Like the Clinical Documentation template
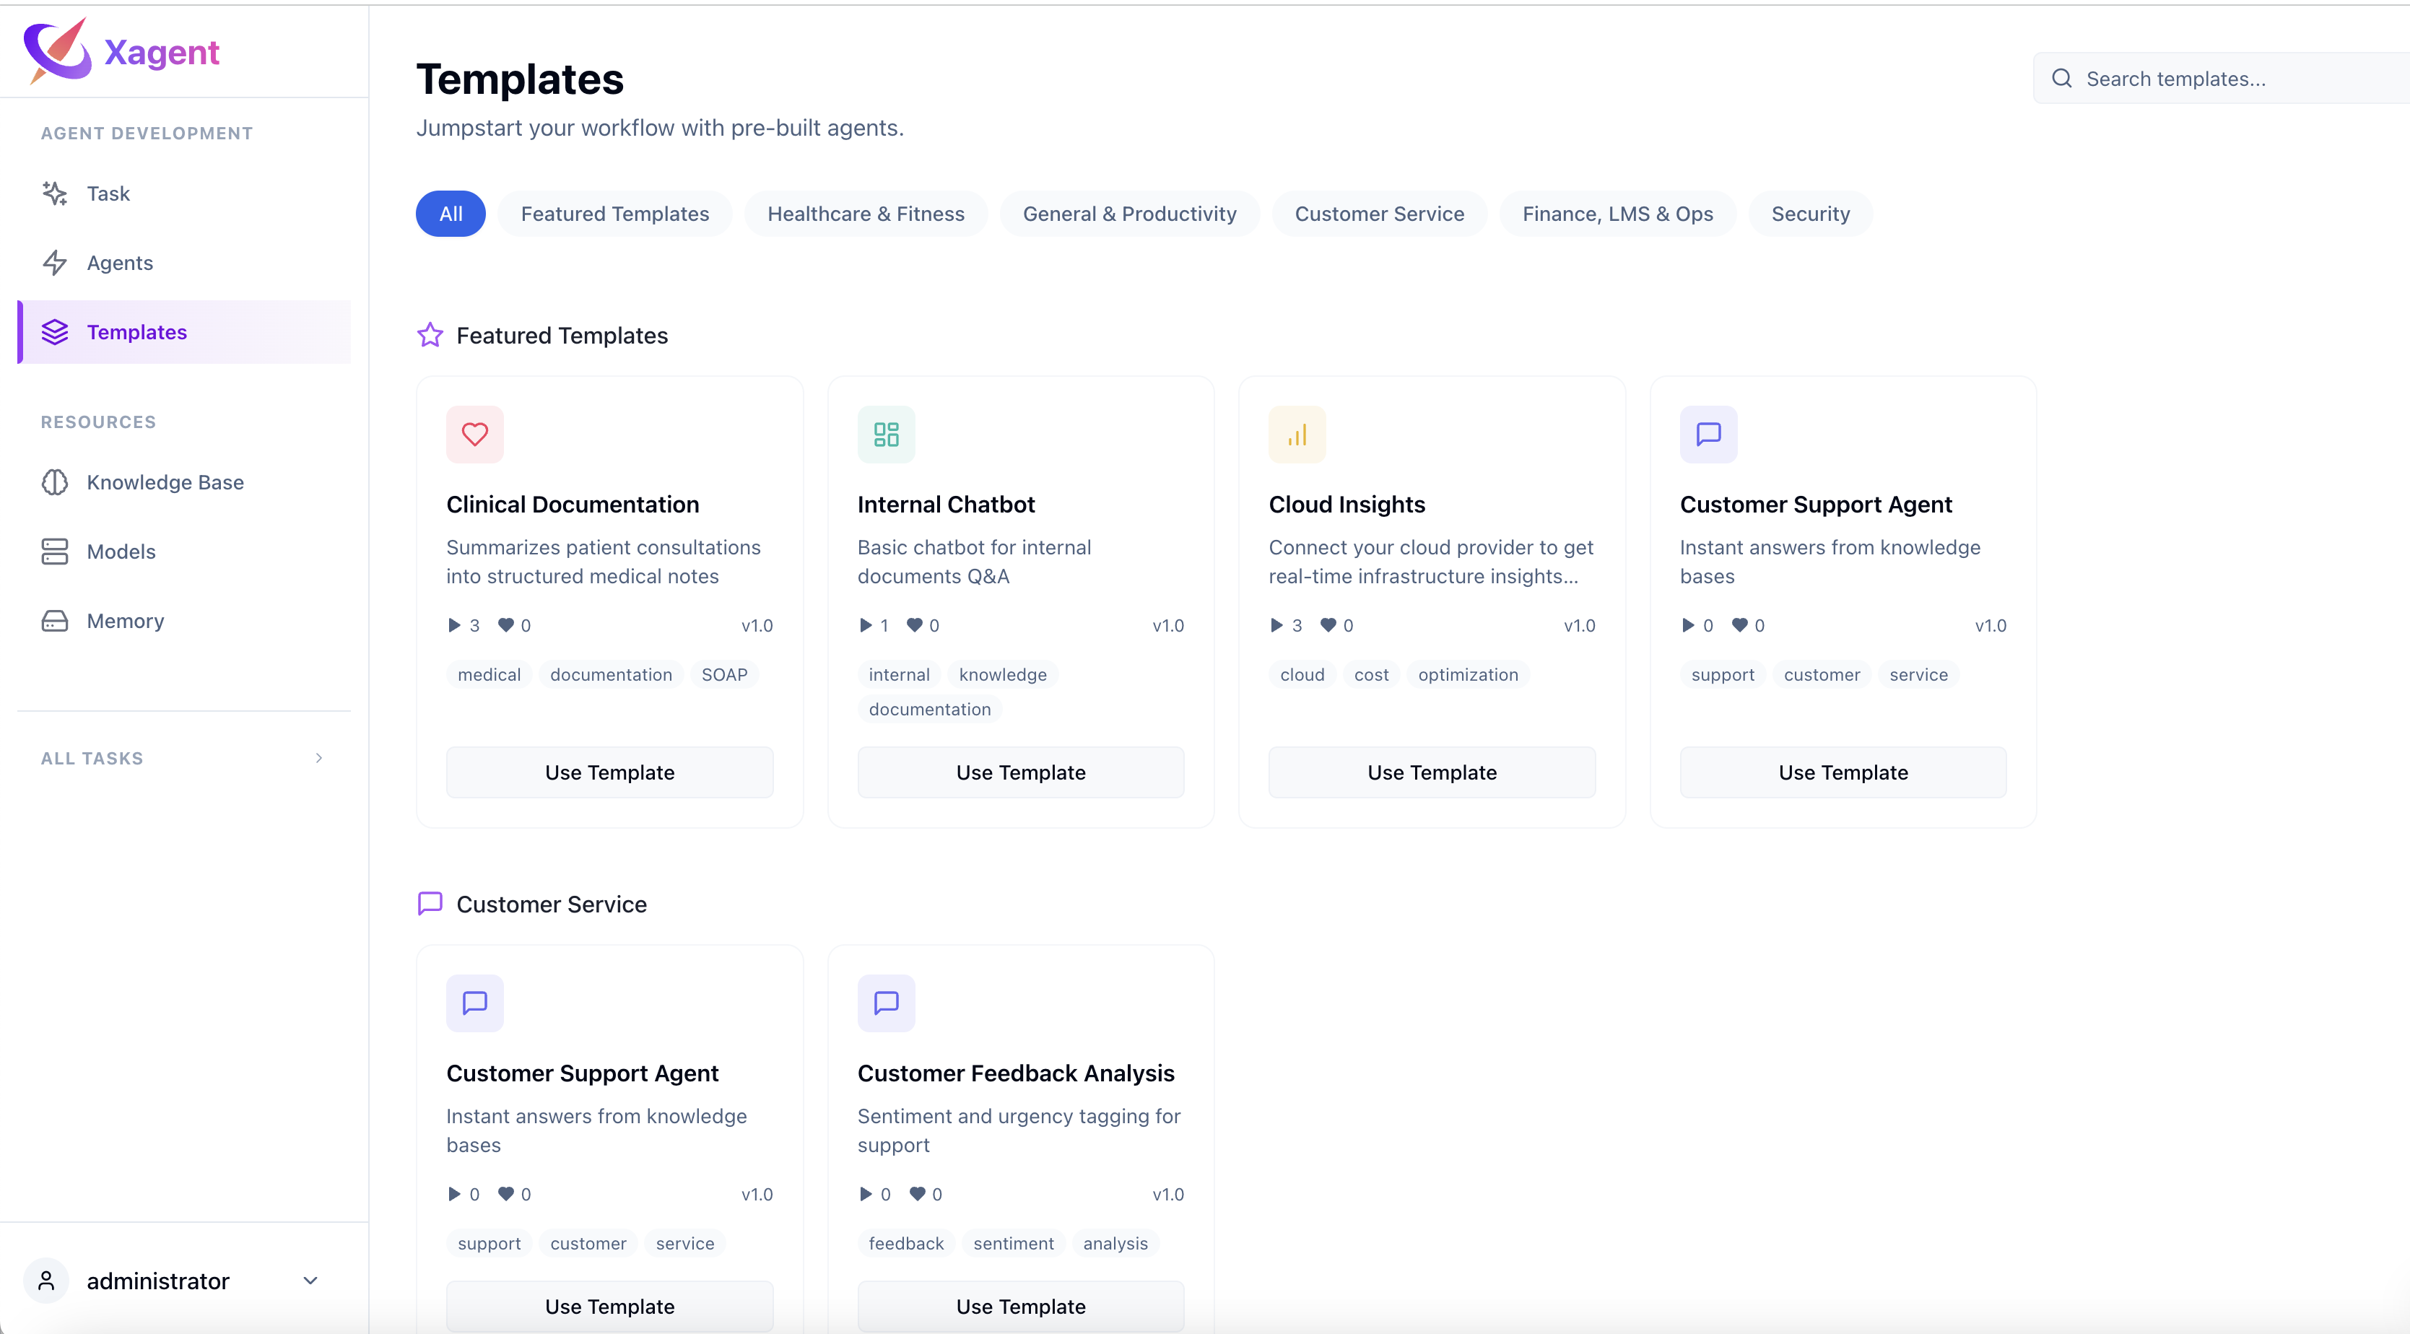 (x=508, y=625)
